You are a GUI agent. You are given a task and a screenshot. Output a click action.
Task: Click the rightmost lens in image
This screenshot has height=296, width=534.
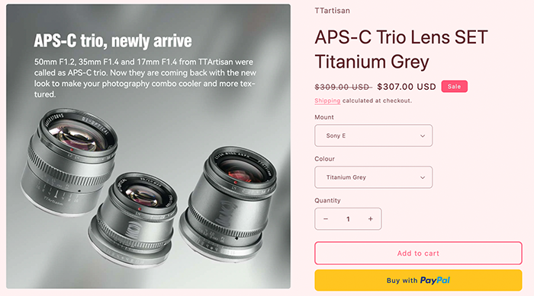point(228,205)
